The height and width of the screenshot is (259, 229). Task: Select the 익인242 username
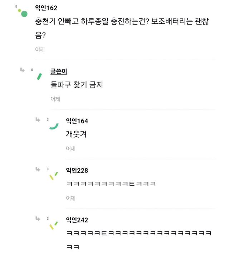pos(77,220)
